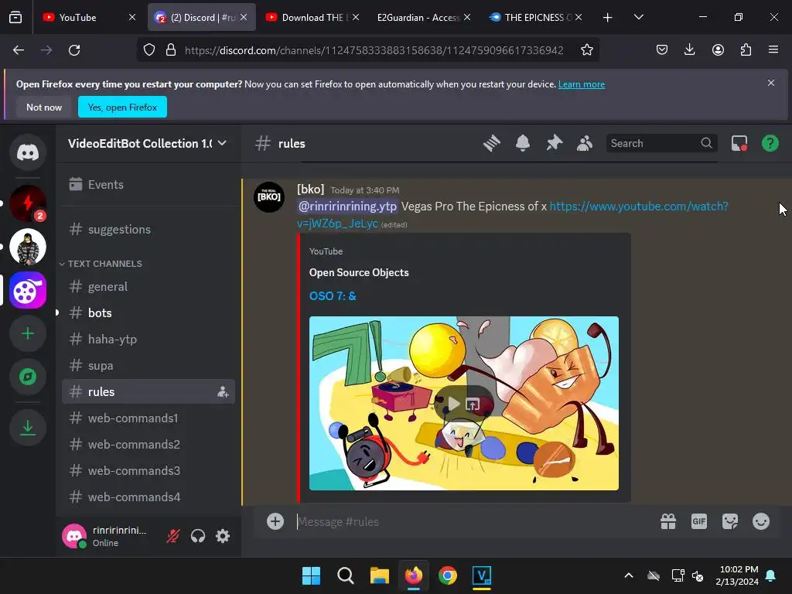Play the embedded YouTube video
This screenshot has height=594, width=792.
453,404
